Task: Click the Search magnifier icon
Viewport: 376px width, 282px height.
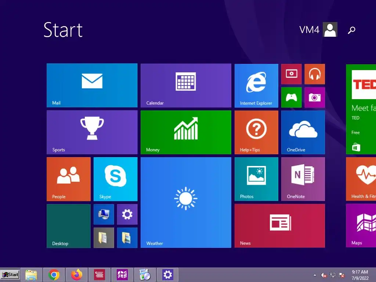Action: click(x=351, y=30)
